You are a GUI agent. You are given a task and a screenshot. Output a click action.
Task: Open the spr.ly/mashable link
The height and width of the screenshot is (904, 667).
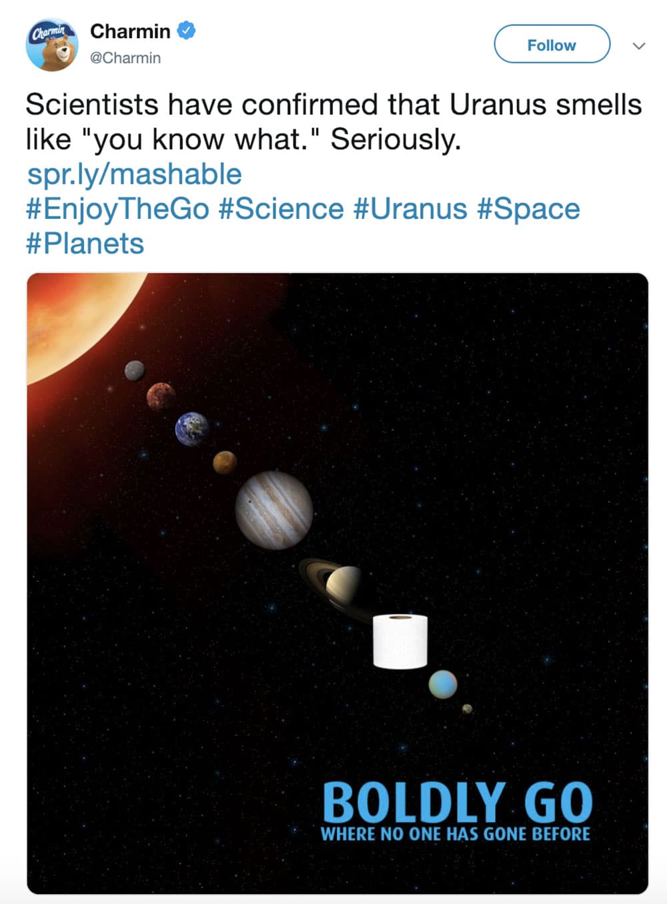(x=134, y=174)
